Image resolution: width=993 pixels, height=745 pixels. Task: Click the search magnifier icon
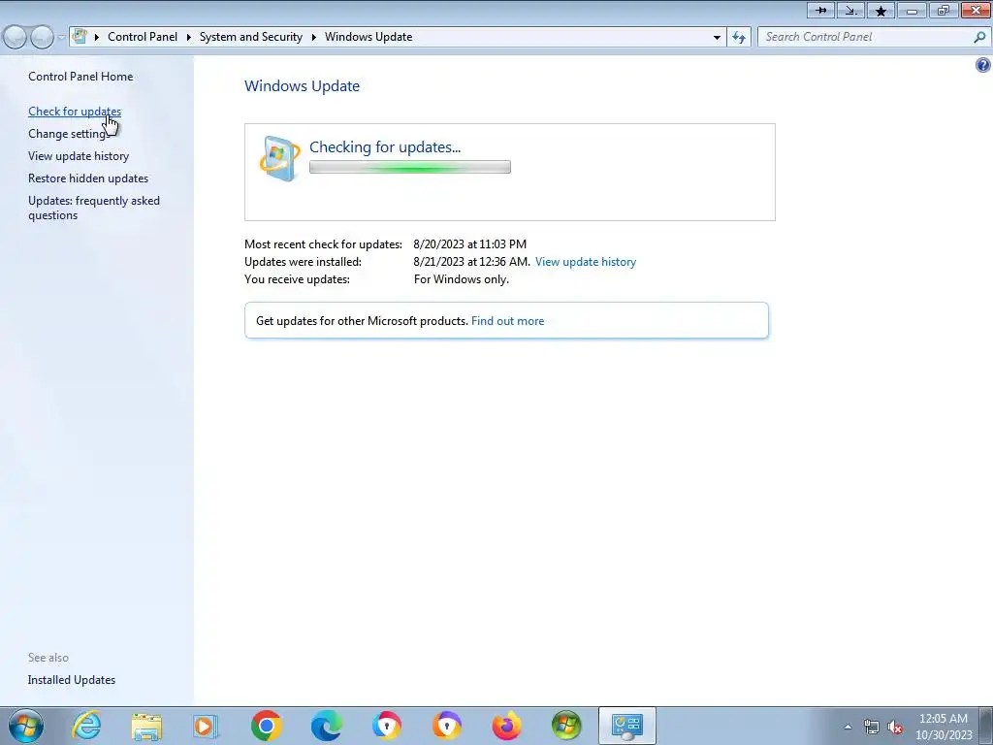[x=979, y=37]
